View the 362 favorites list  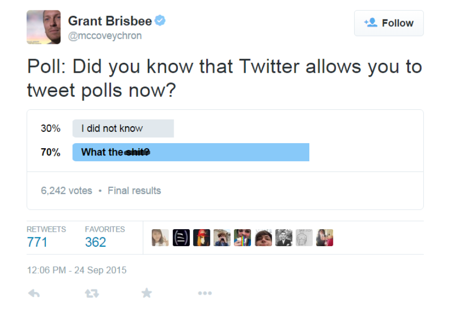point(95,242)
